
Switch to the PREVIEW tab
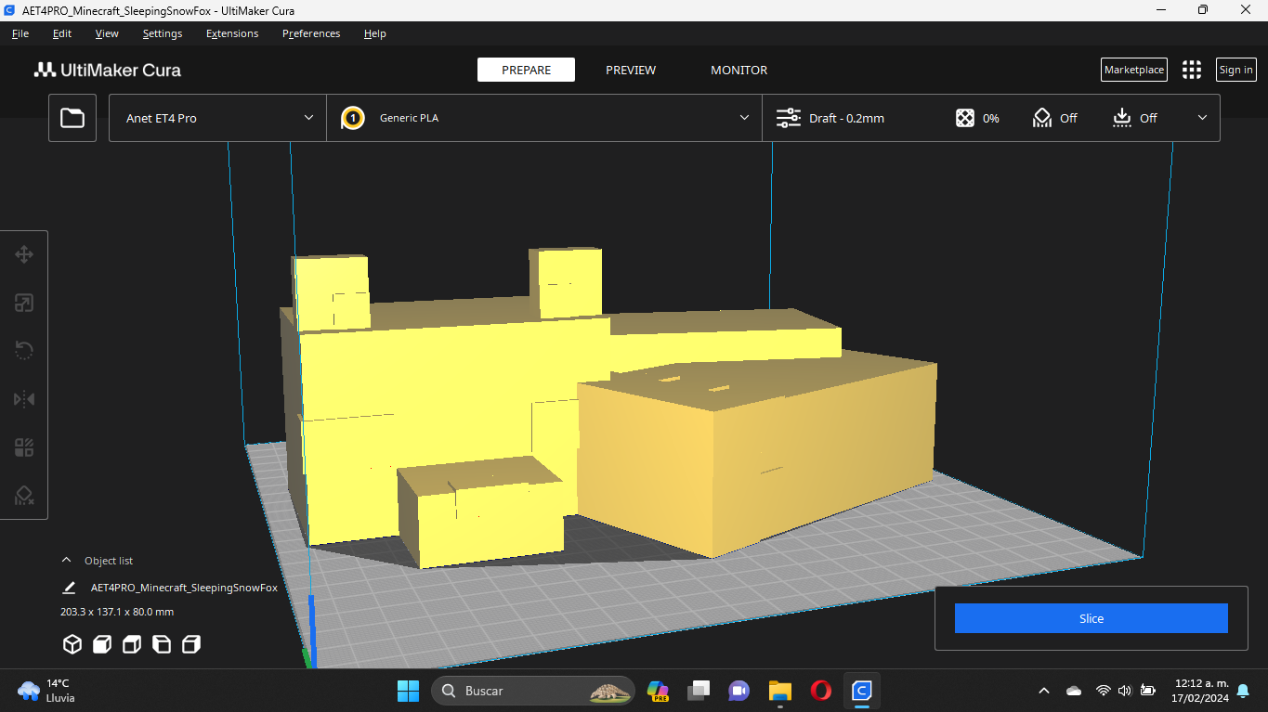(631, 70)
